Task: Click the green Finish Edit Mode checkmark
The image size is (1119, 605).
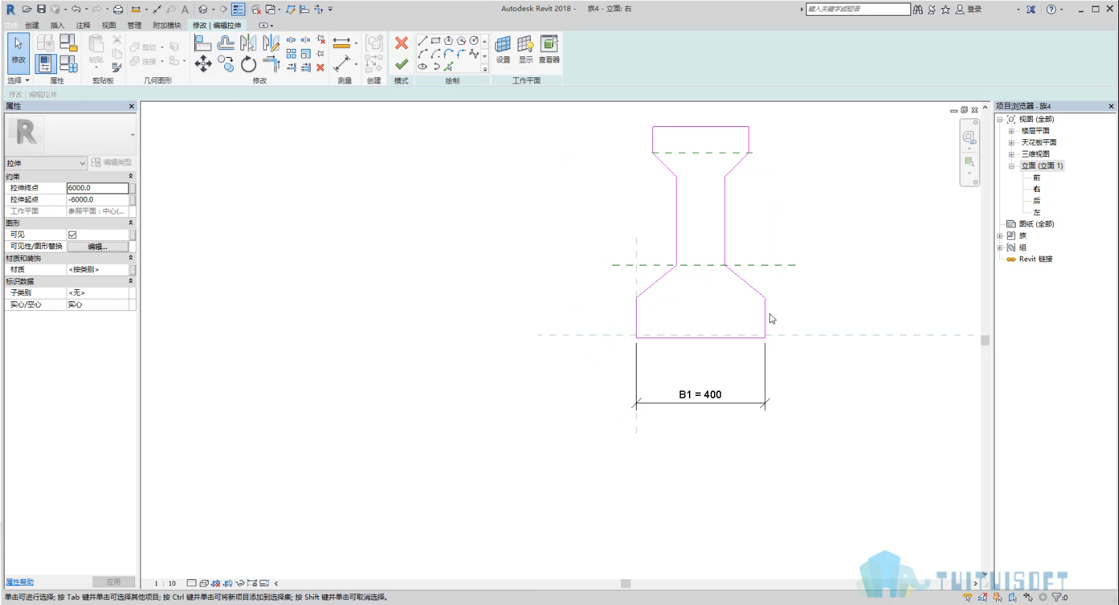Action: [402, 65]
